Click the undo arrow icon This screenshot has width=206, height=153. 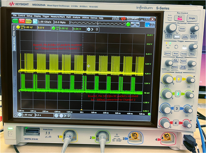point(133,24)
